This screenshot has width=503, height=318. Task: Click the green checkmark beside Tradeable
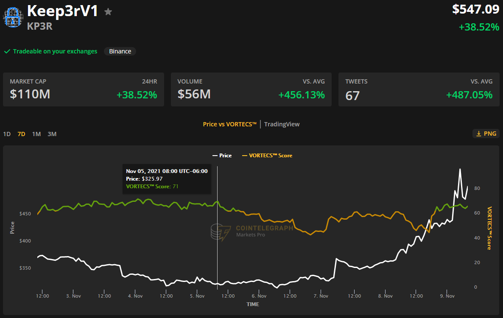tap(7, 51)
